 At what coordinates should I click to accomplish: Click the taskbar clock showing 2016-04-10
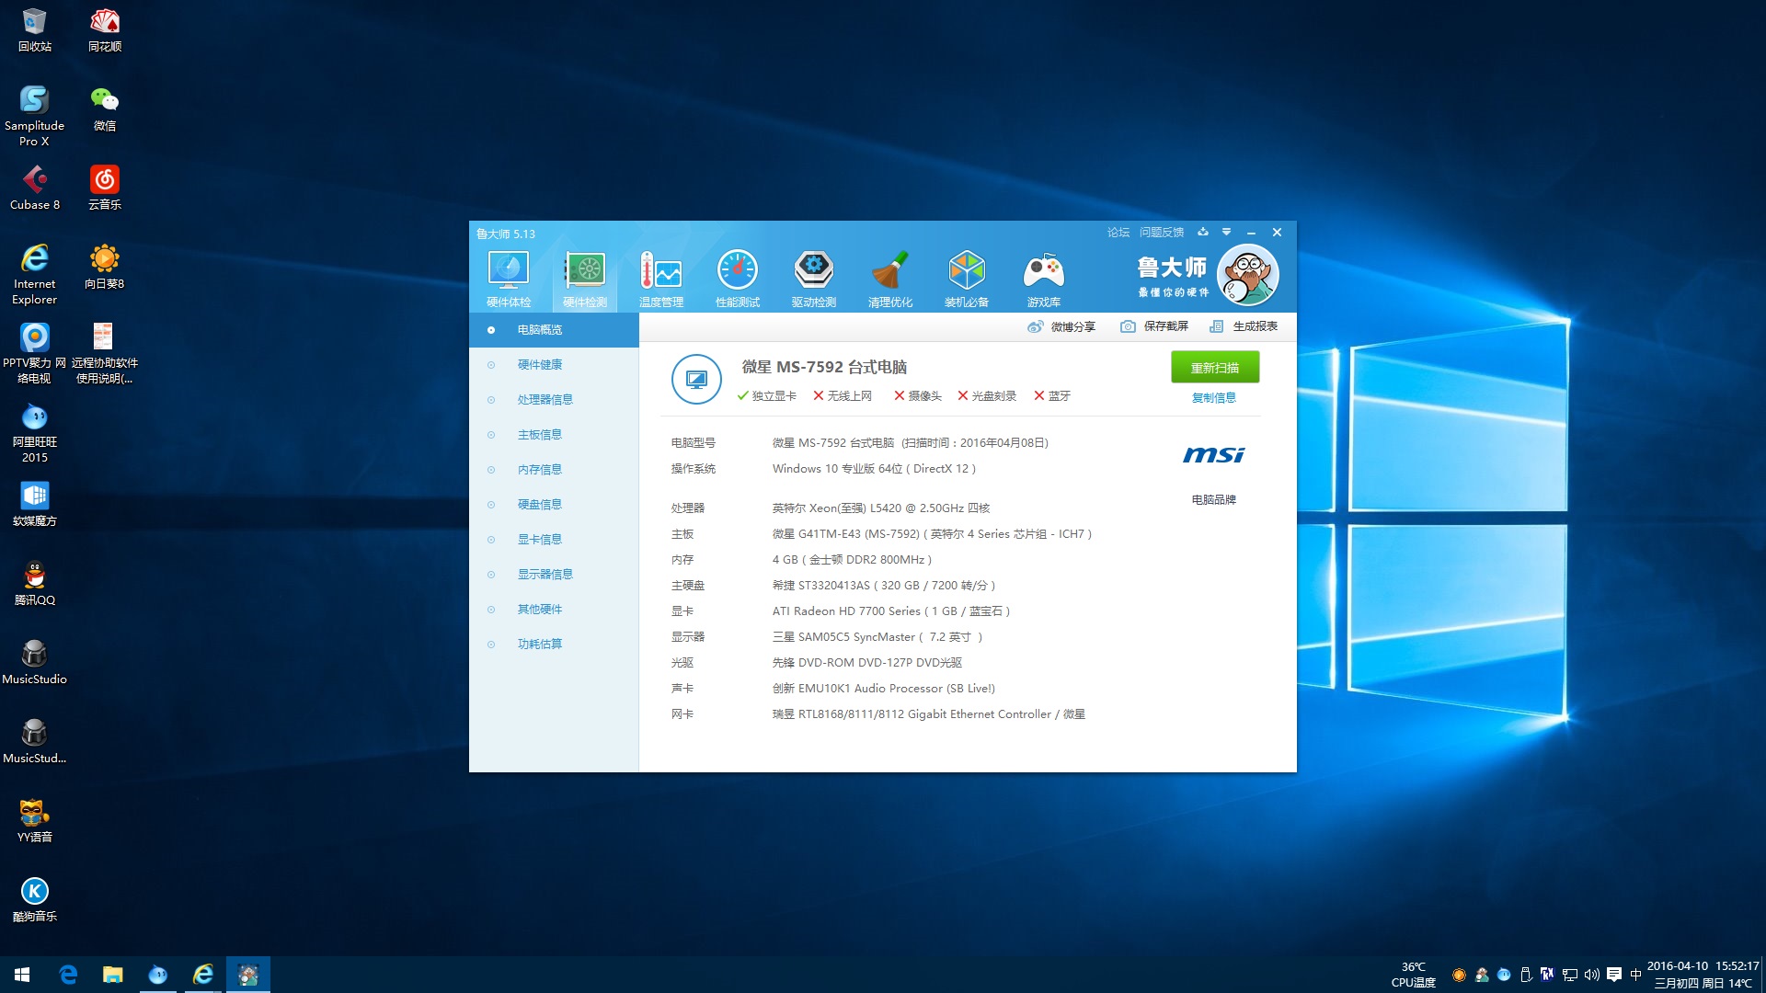pyautogui.click(x=1703, y=975)
